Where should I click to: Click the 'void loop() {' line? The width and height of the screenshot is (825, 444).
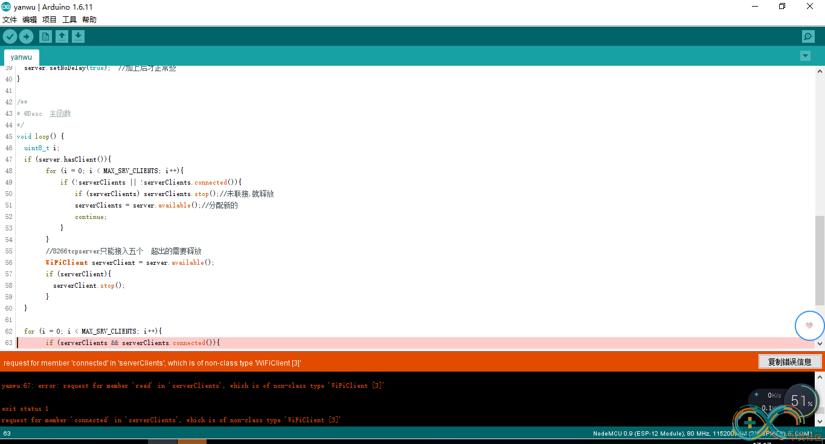tap(40, 136)
